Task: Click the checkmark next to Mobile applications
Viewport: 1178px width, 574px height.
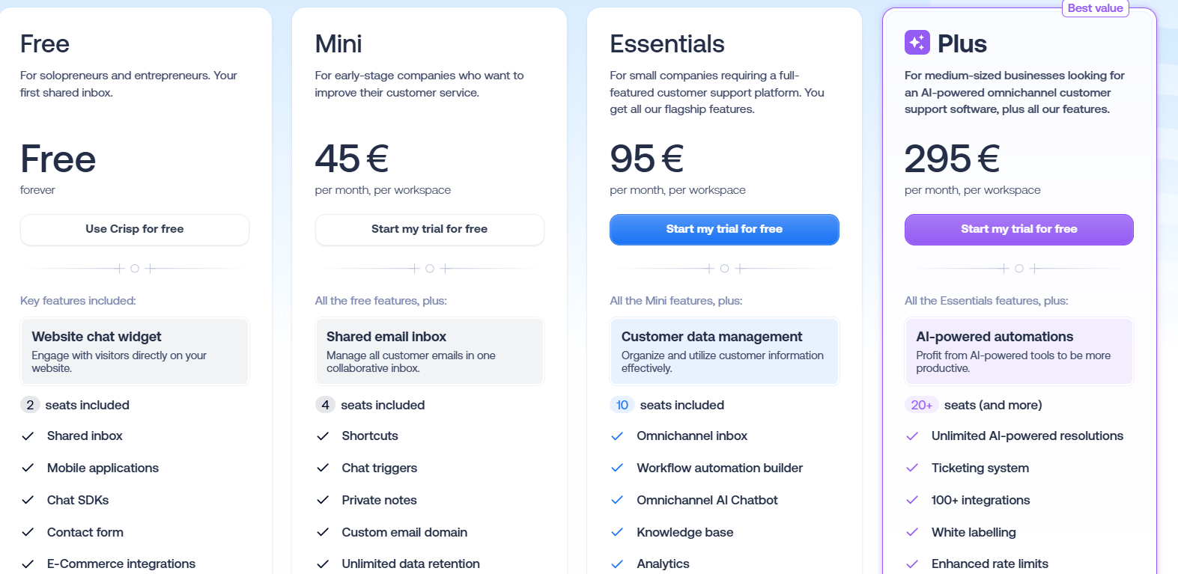Action: pos(28,468)
